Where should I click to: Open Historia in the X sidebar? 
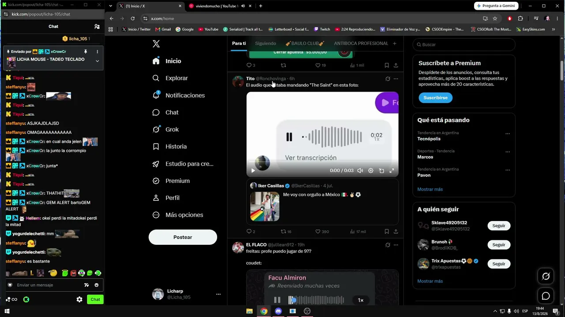169,146
